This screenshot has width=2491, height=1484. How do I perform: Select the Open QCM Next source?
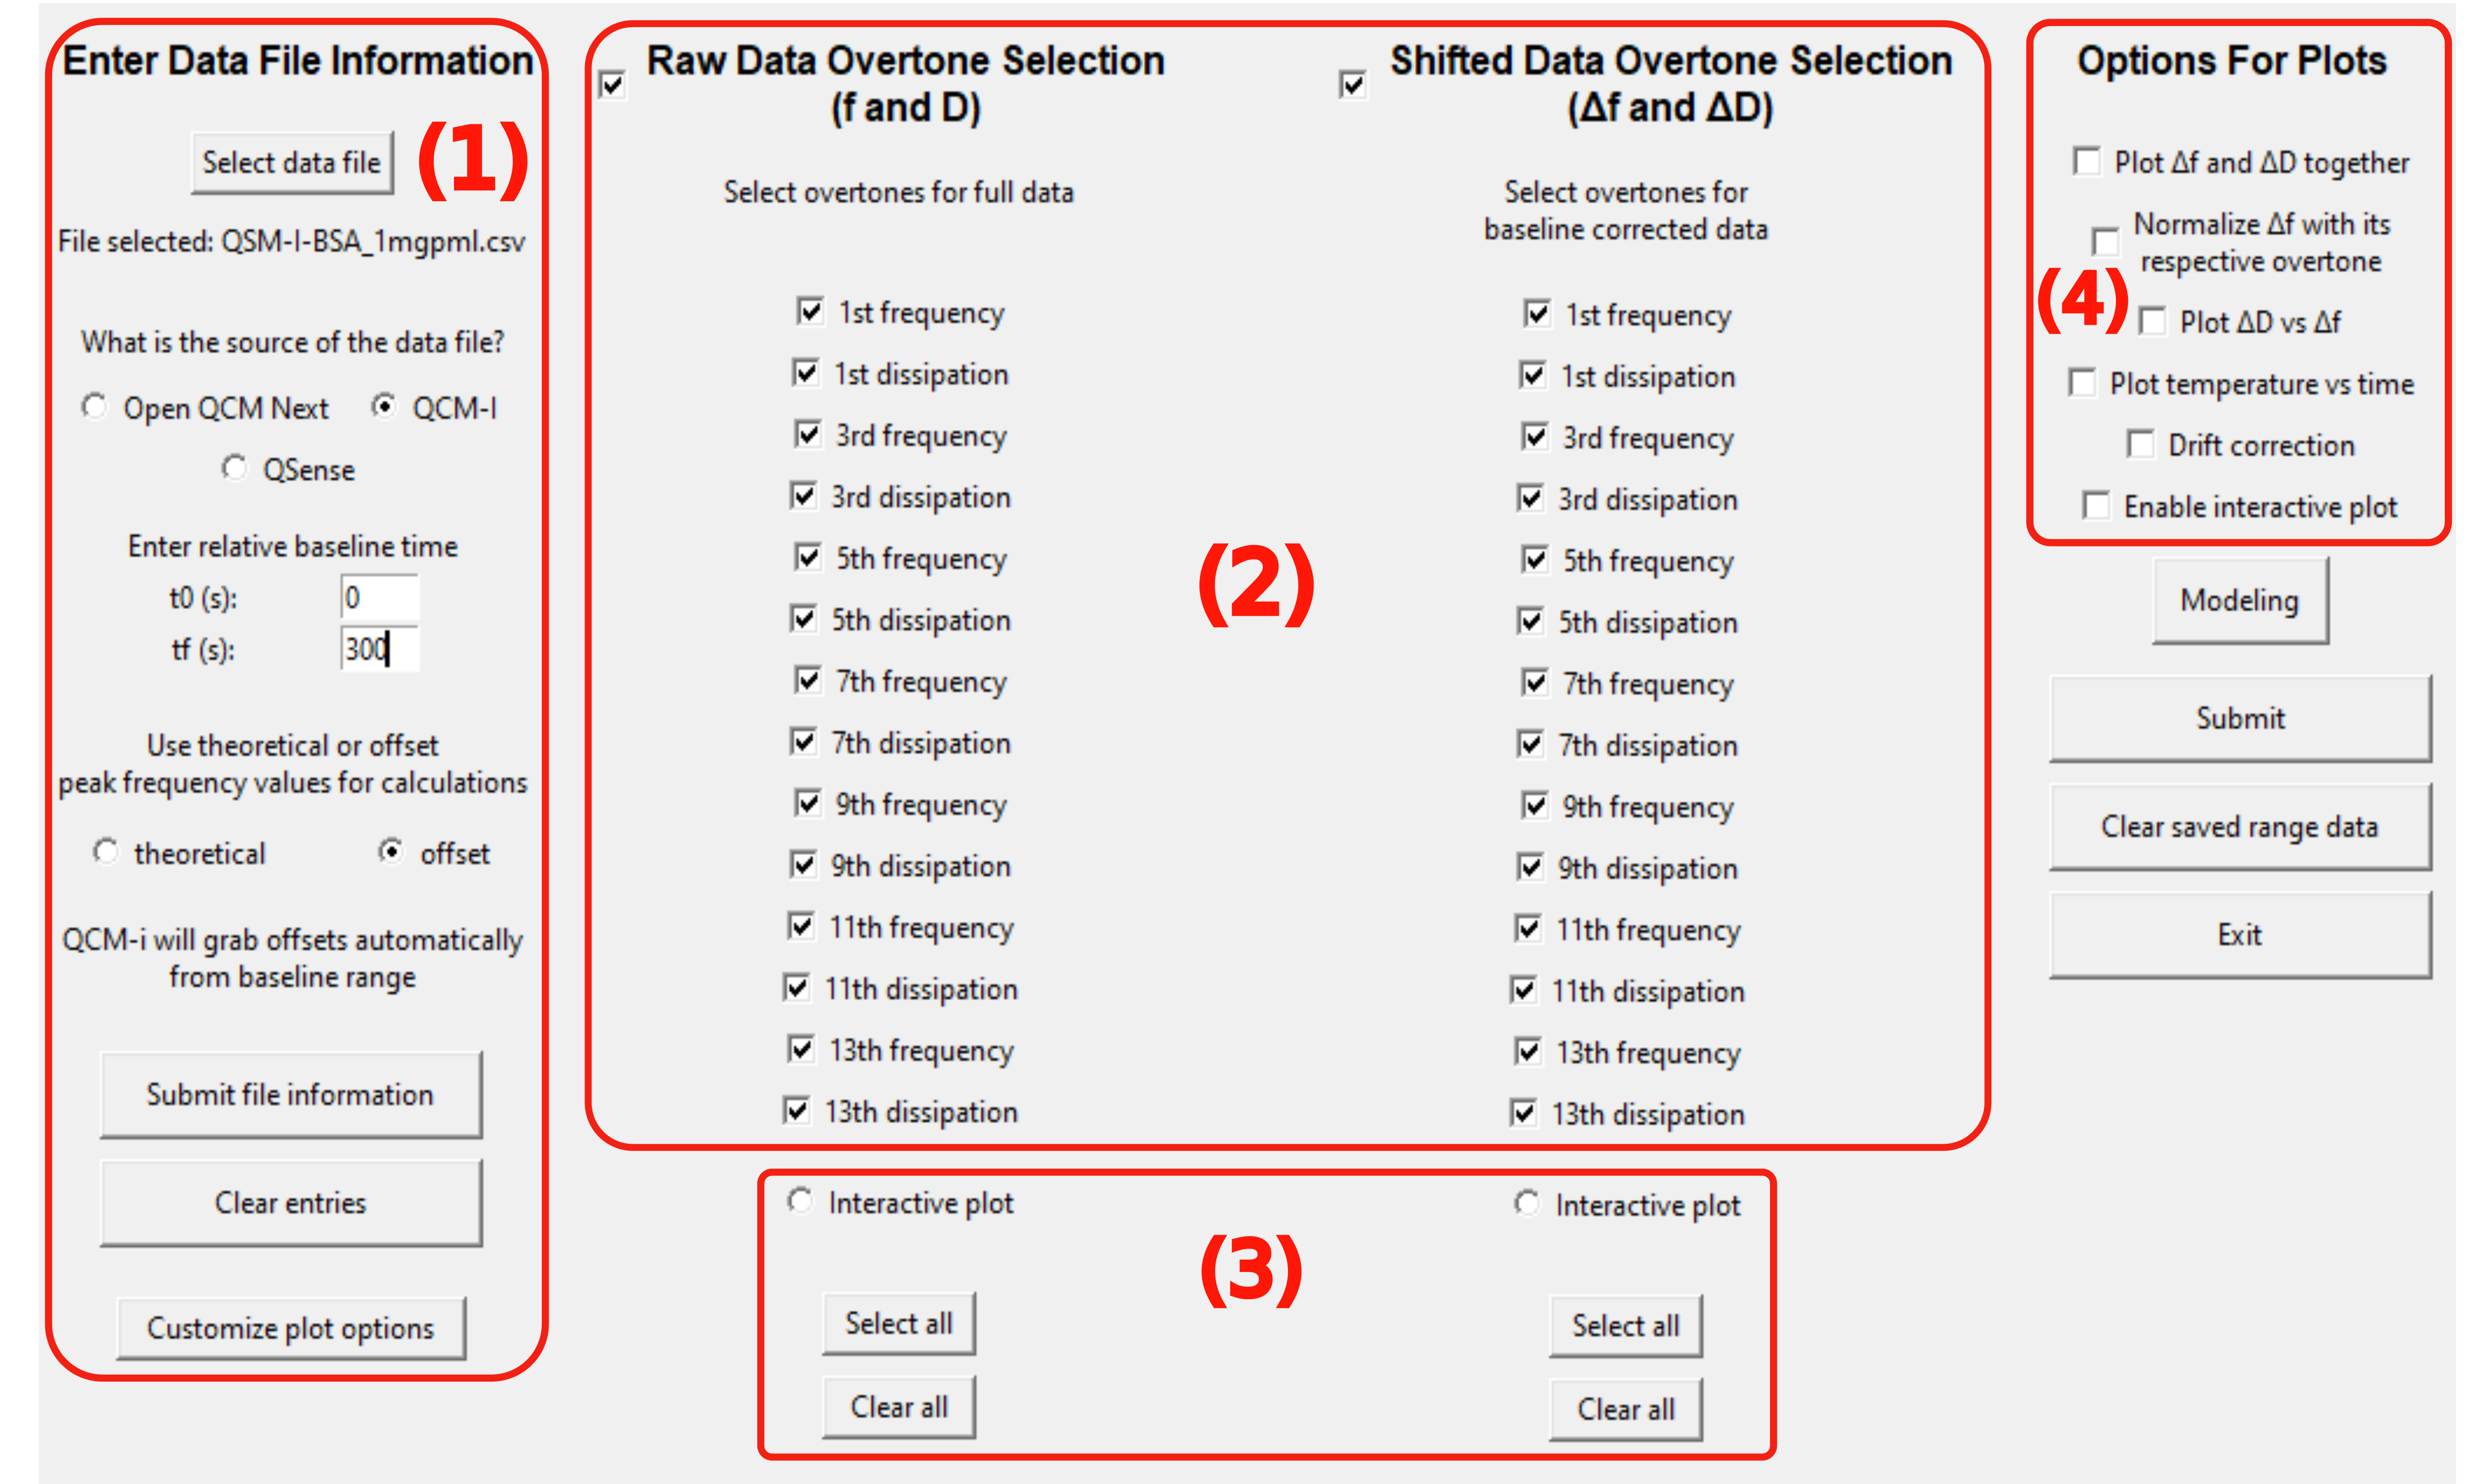[95, 406]
